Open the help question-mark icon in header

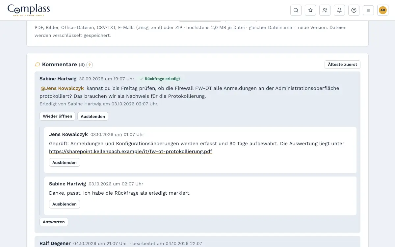[354, 10]
